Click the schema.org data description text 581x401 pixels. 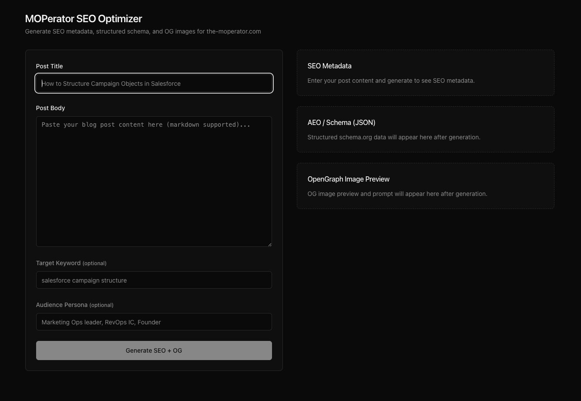394,137
